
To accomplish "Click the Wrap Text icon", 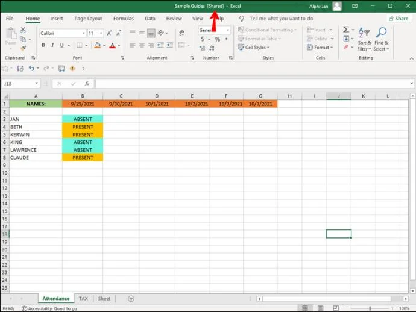I will coord(181,33).
